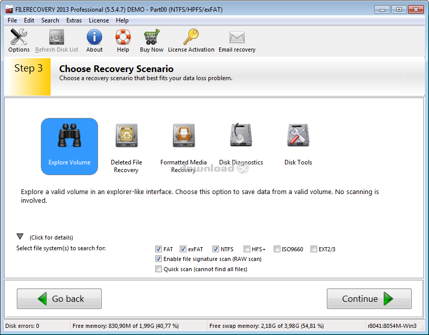Click the Refresh Disk List drive icon
This screenshot has width=429, height=335.
57,37
